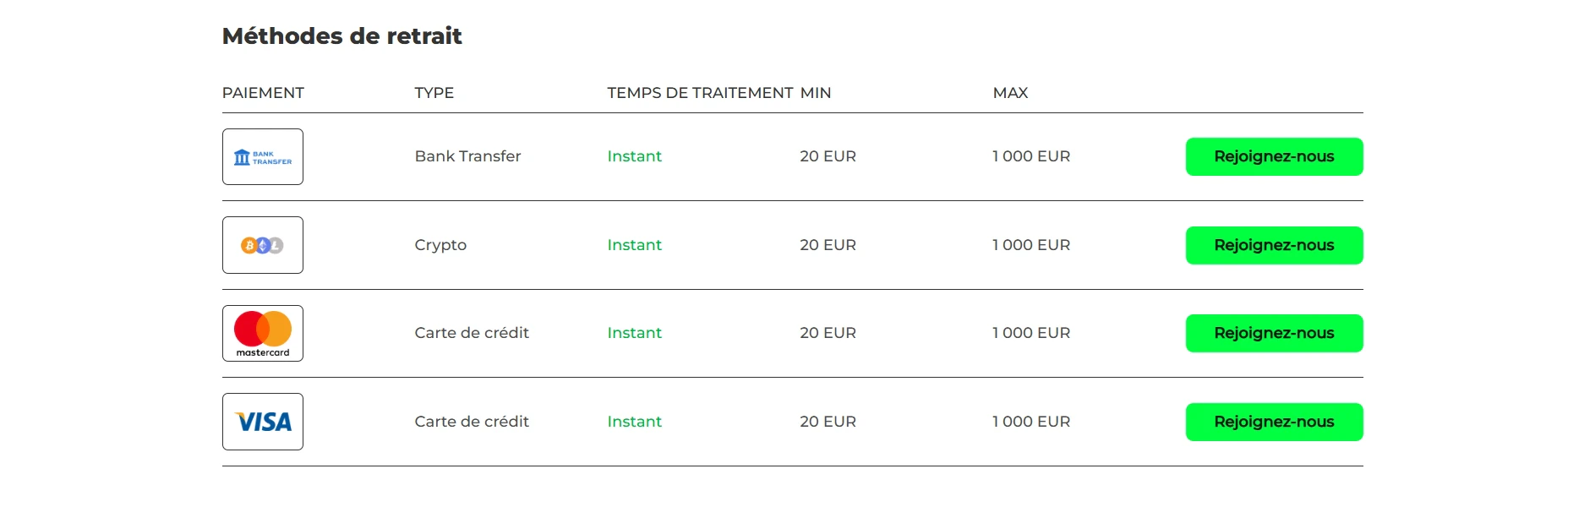Click the PAIEMENT column header
This screenshot has height=507, width=1579.
(x=263, y=93)
